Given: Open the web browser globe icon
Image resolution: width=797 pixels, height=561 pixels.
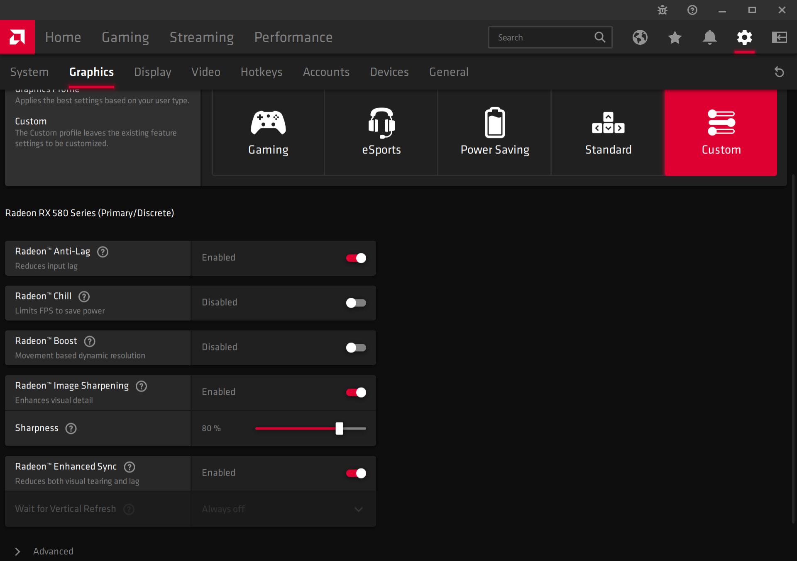Looking at the screenshot, I should (640, 37).
